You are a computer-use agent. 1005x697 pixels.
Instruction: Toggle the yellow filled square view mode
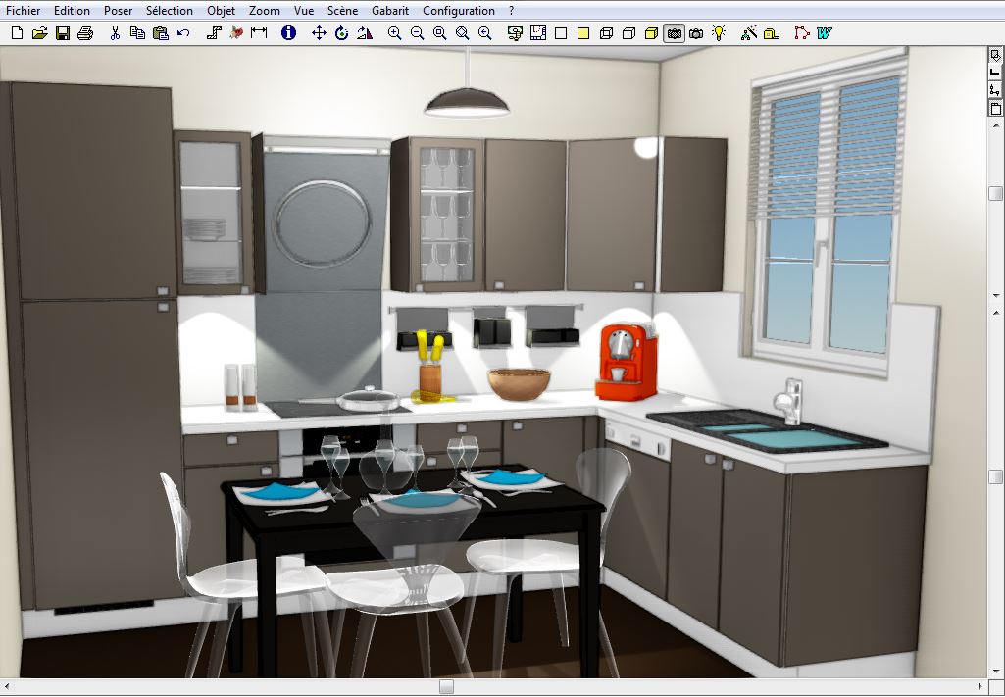coord(583,33)
